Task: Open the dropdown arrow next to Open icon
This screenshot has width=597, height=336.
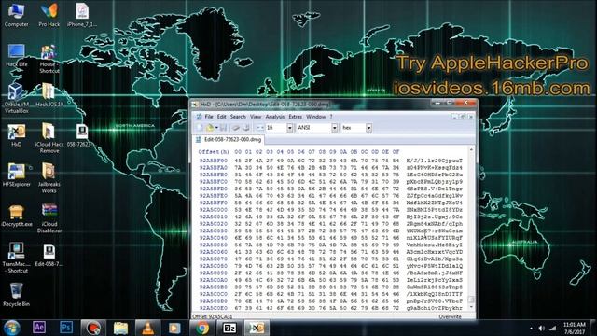Action: [216, 128]
